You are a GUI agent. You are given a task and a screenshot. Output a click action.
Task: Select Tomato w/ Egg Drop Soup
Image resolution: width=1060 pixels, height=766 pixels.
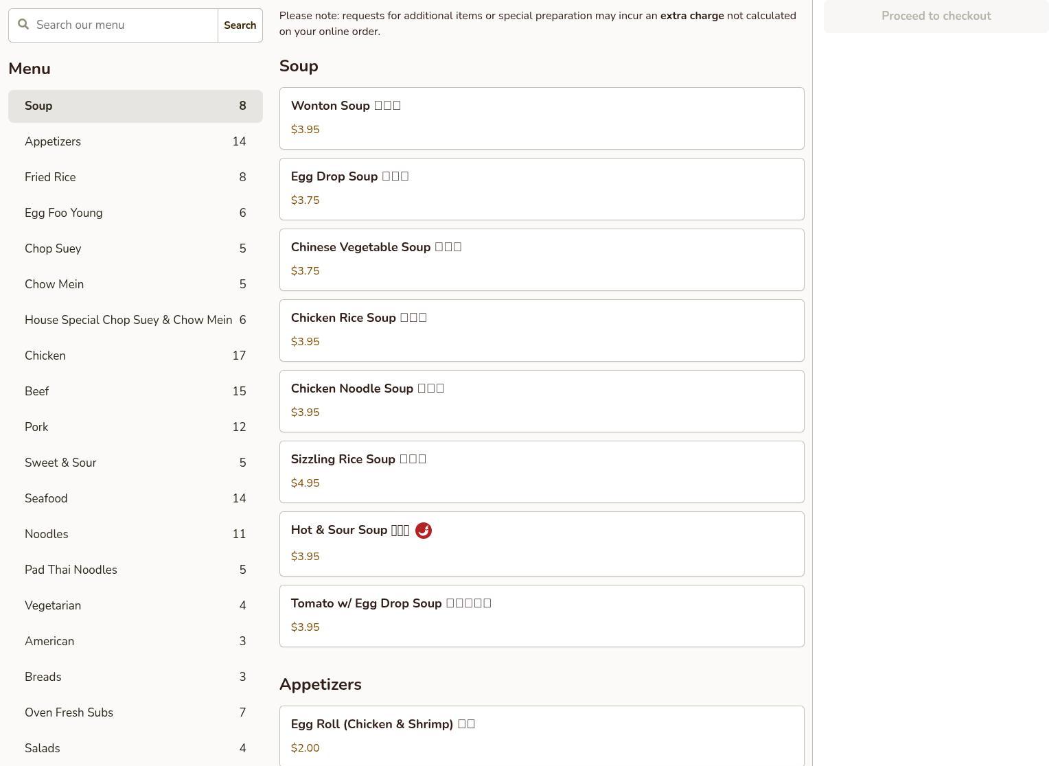[x=542, y=616]
